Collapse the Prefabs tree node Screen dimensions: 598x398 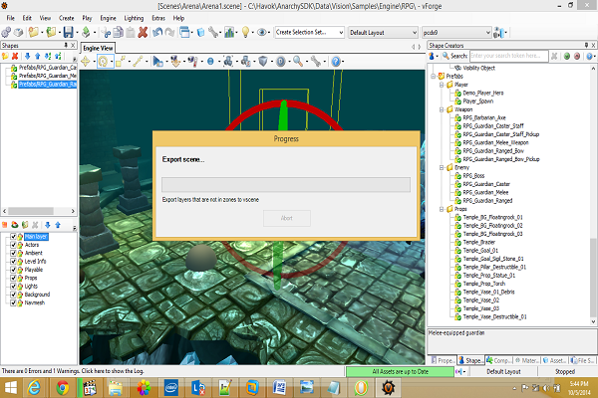tap(434, 77)
